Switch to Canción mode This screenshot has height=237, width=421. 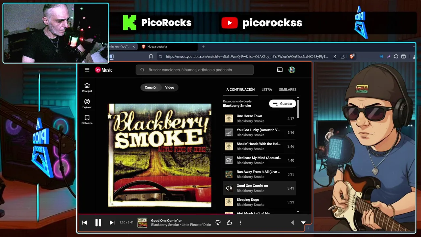pos(151,87)
